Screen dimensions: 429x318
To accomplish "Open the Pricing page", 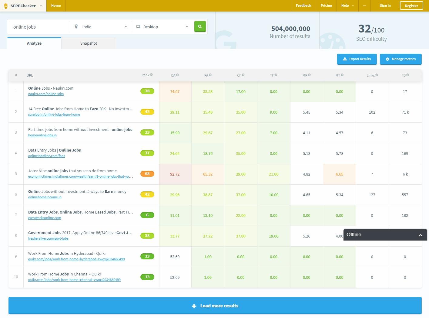I will pyautogui.click(x=326, y=5).
